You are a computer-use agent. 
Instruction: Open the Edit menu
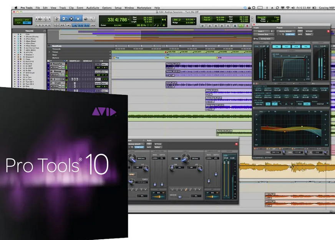click(45, 8)
